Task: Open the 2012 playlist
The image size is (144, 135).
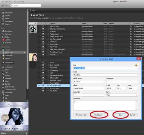Action: tap(5, 70)
